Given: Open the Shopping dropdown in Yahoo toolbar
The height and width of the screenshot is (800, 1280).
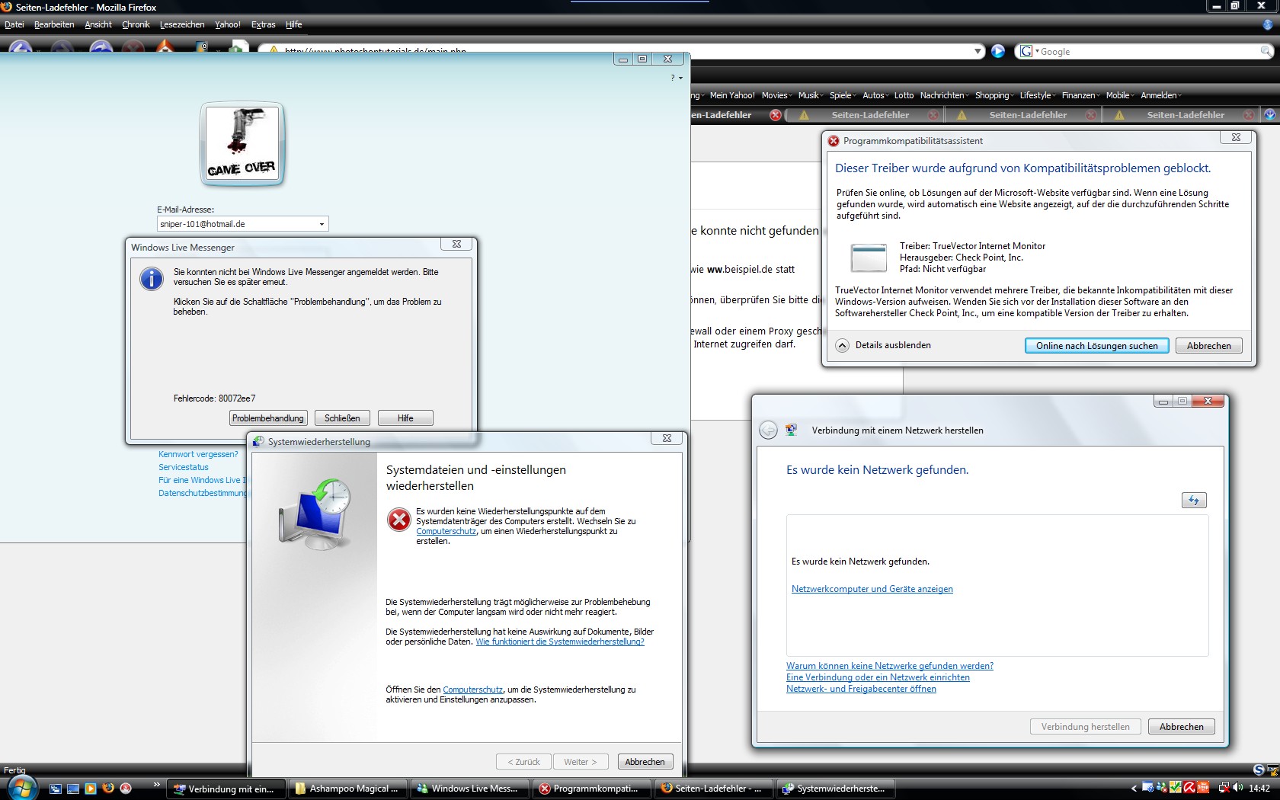Looking at the screenshot, I should pyautogui.click(x=994, y=95).
